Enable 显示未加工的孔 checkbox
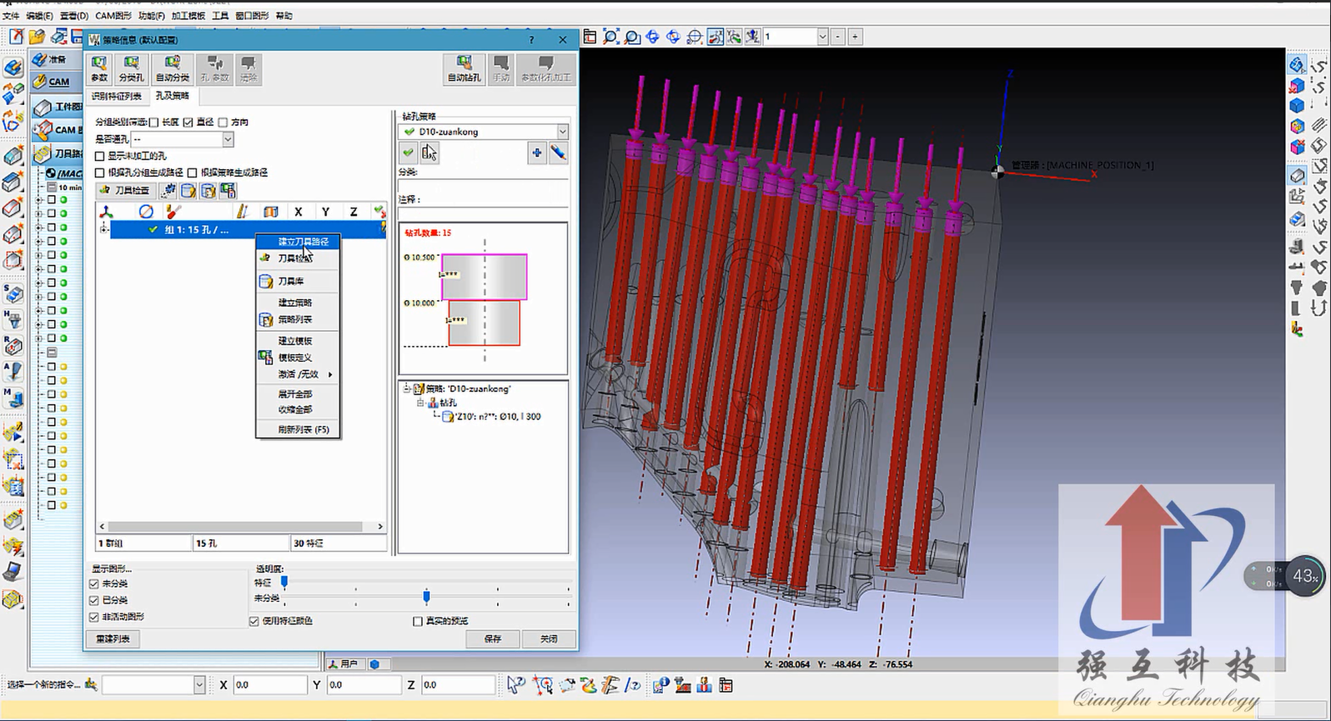The image size is (1331, 721). [x=100, y=156]
